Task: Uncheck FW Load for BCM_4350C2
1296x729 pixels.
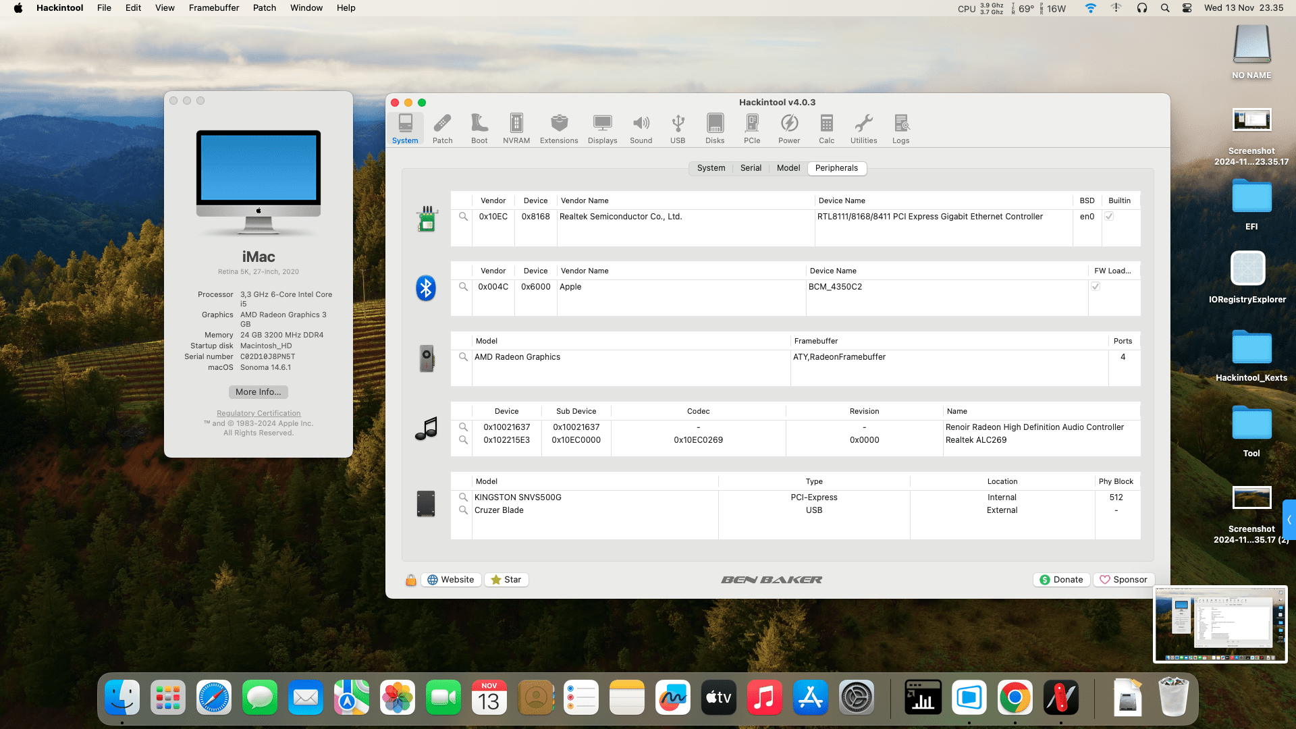Action: click(x=1096, y=286)
